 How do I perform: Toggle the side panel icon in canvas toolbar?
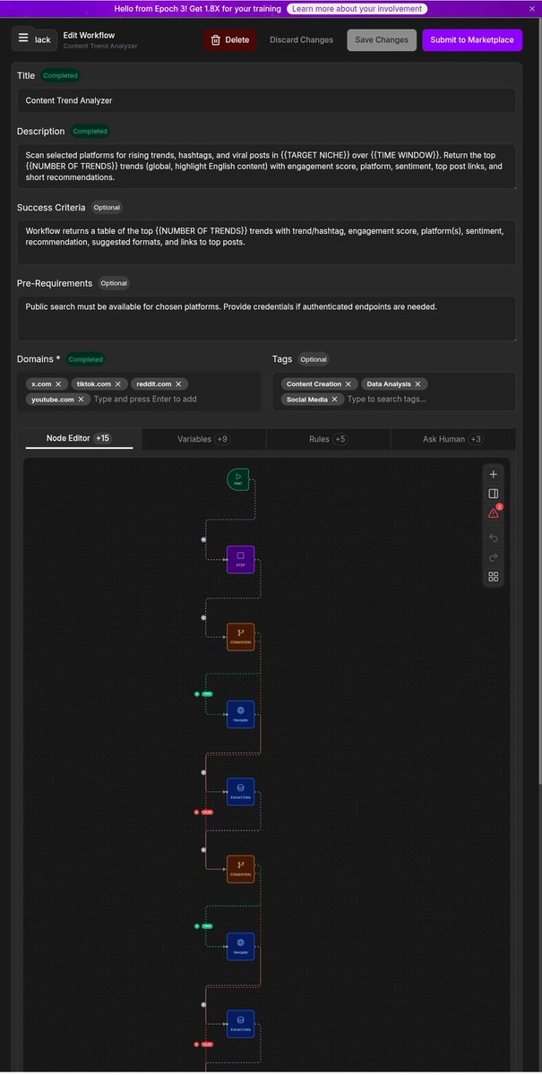(x=494, y=494)
